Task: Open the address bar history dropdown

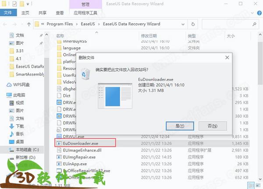Action: tap(183, 24)
